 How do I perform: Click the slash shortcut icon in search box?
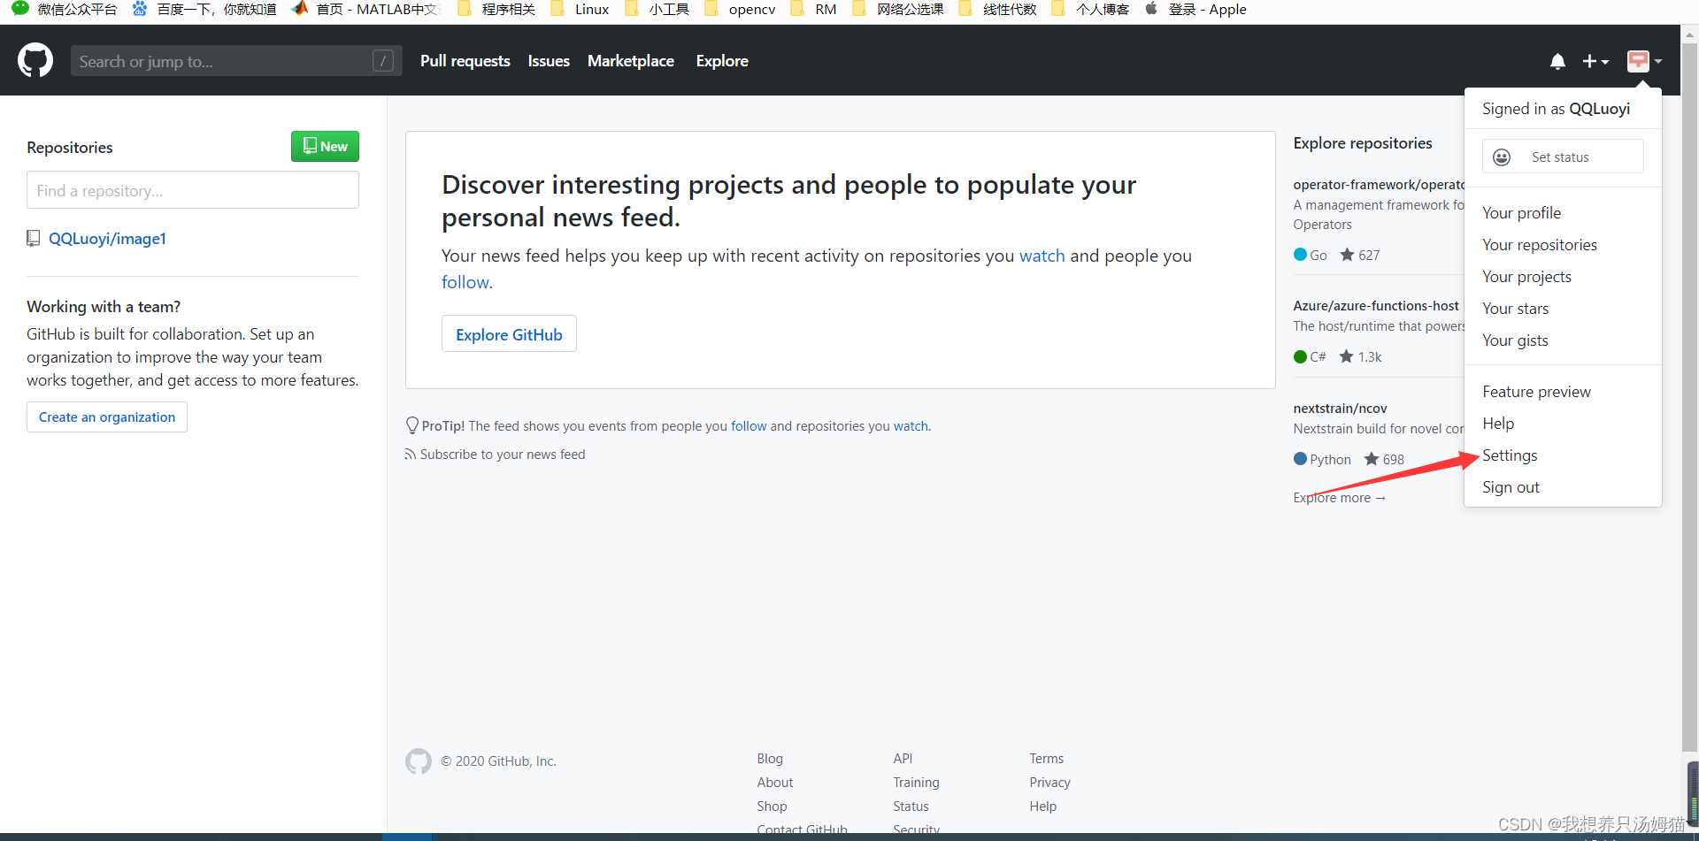[x=383, y=61]
